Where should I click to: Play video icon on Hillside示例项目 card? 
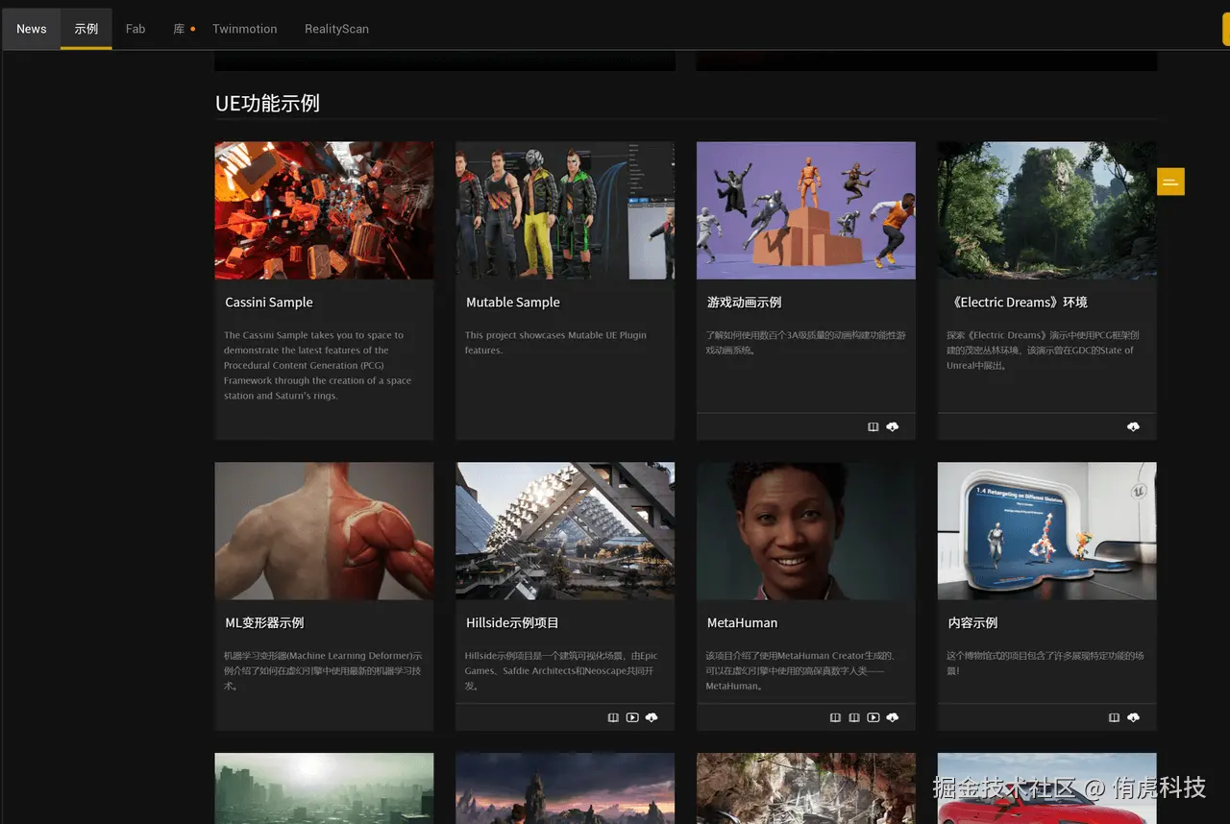(x=632, y=717)
